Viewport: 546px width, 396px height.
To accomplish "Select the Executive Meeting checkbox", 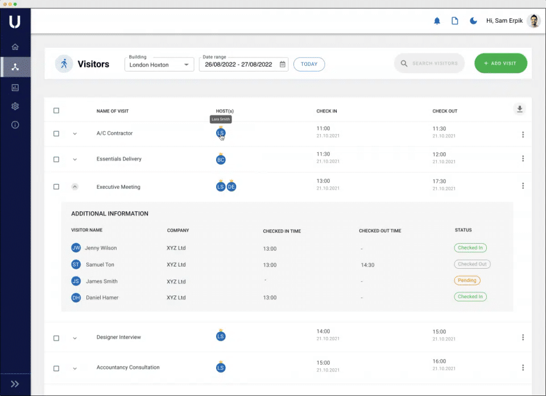I will (56, 187).
